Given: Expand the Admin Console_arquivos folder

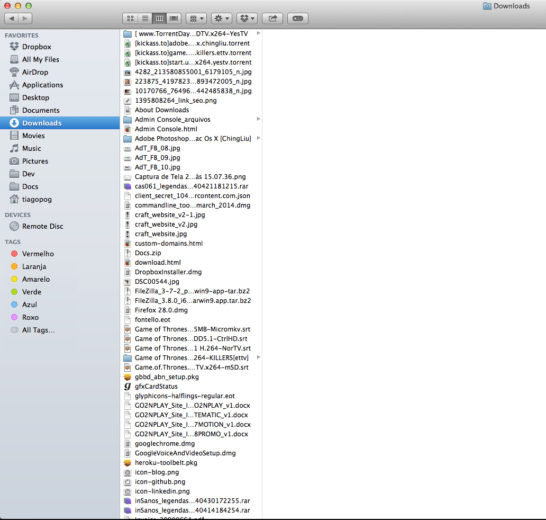Looking at the screenshot, I should click(258, 119).
